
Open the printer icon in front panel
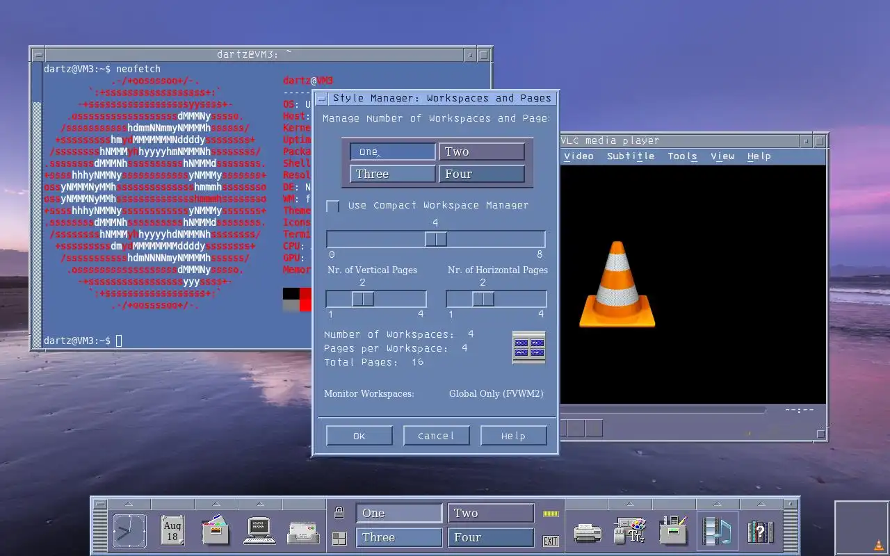pyautogui.click(x=587, y=533)
